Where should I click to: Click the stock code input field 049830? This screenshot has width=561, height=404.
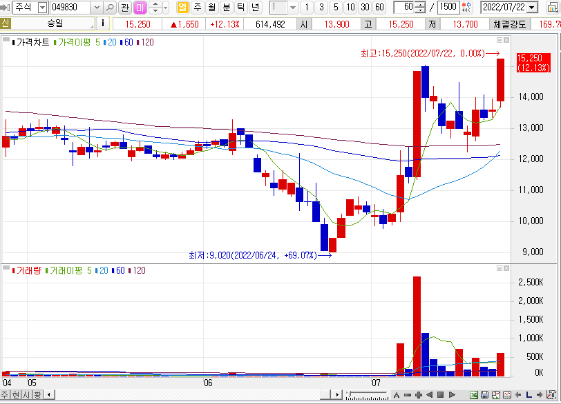pyautogui.click(x=71, y=7)
